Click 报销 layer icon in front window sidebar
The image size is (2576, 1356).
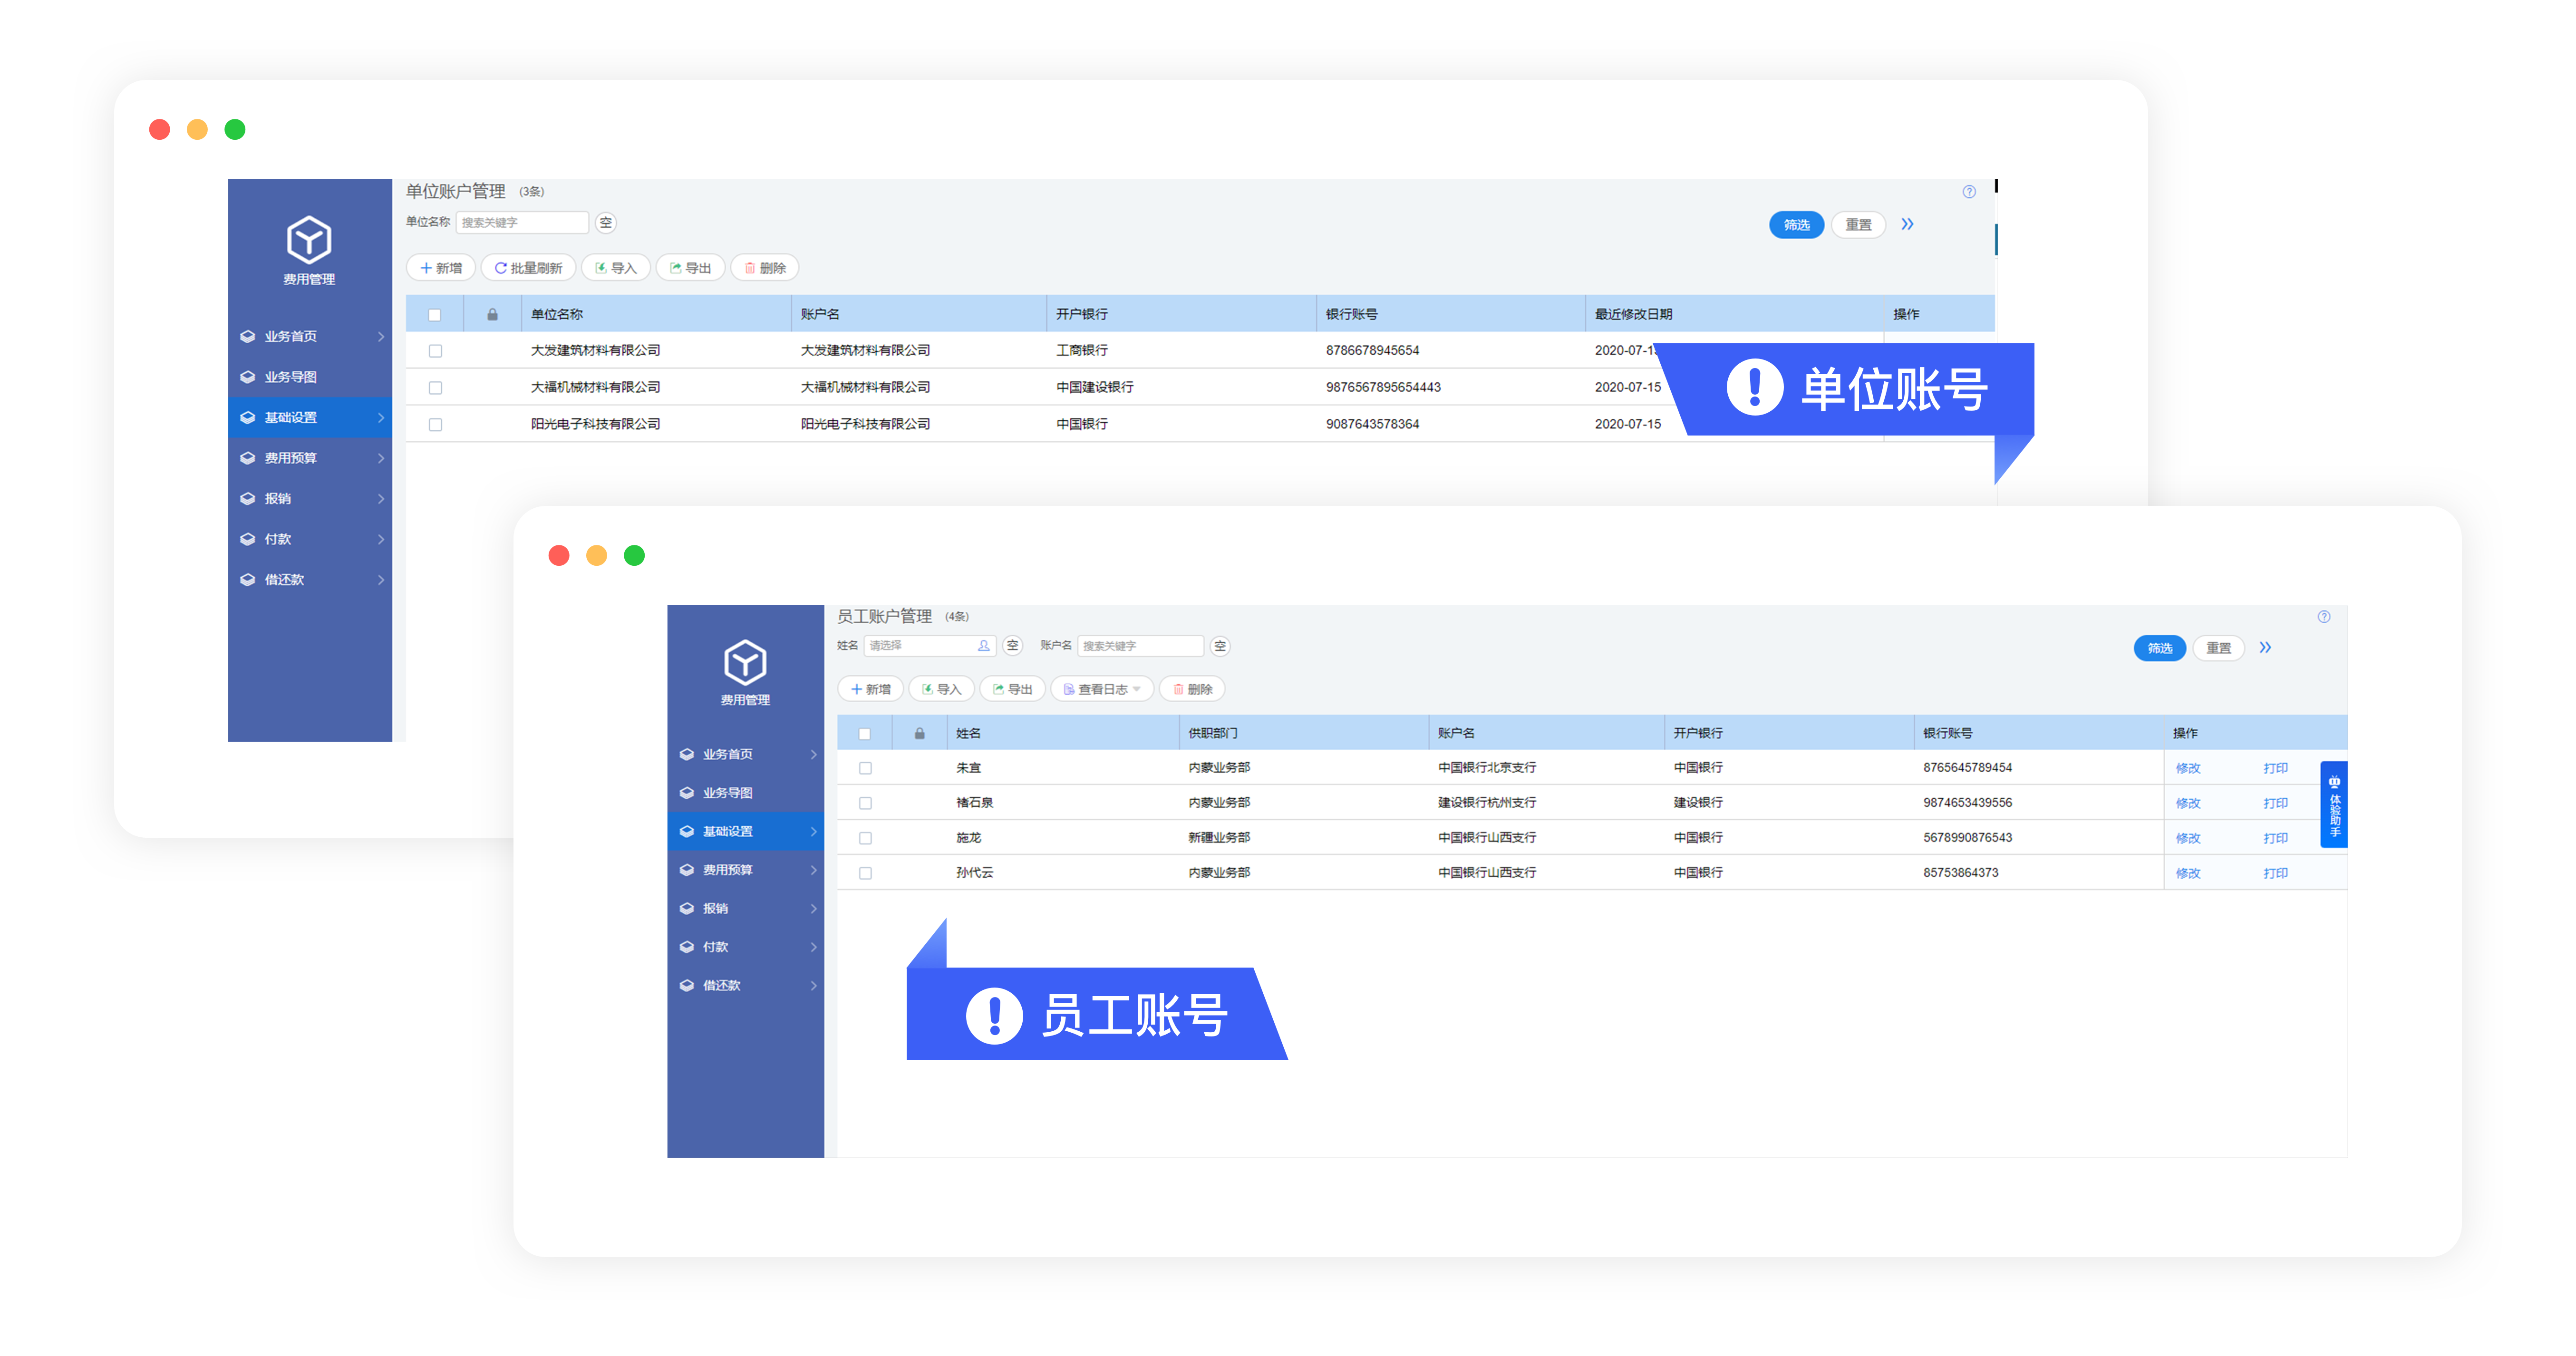[687, 908]
